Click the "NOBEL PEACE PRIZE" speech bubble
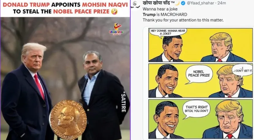Viewport: 254px width, 140px height. click(x=199, y=74)
